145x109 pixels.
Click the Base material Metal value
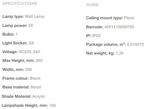pyautogui.click(x=36, y=87)
